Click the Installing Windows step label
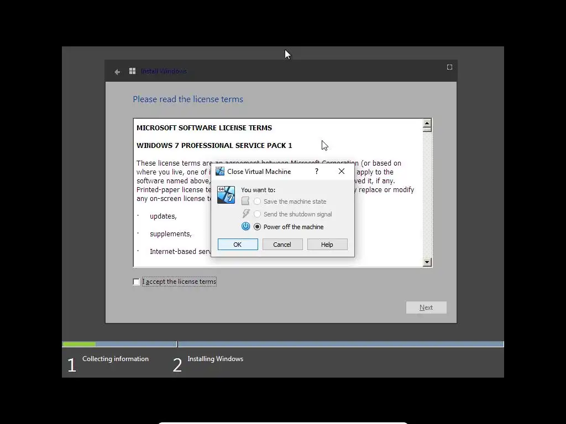 pyautogui.click(x=216, y=359)
